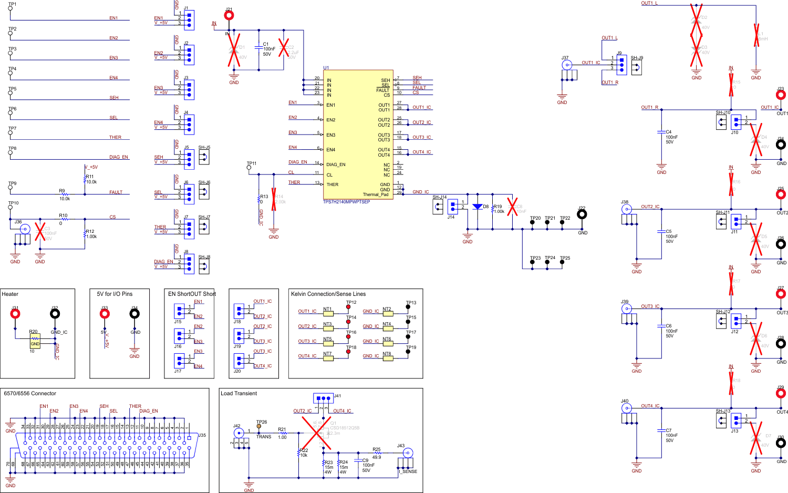The height and width of the screenshot is (493, 788).
Task: Click the '6570/6556 Connector' title
Action: click(30, 393)
